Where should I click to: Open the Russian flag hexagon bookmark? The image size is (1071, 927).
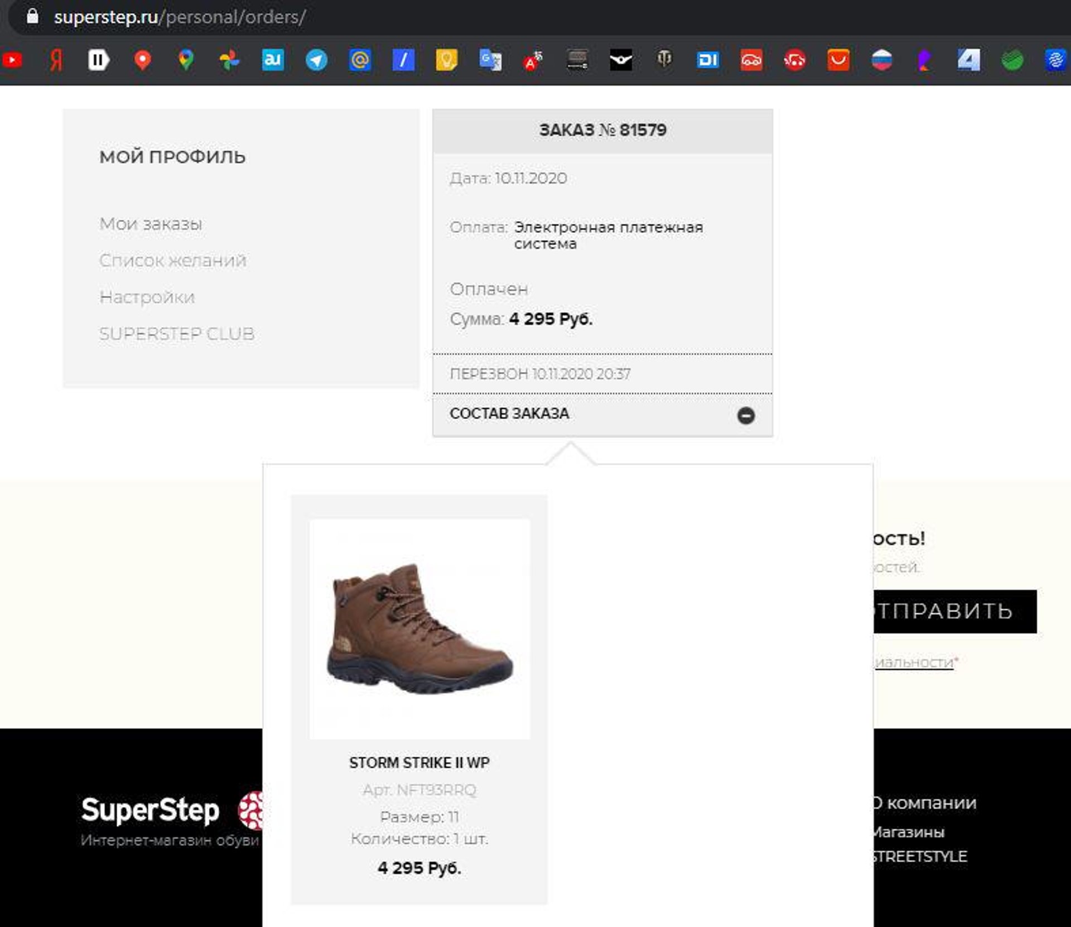[x=882, y=60]
